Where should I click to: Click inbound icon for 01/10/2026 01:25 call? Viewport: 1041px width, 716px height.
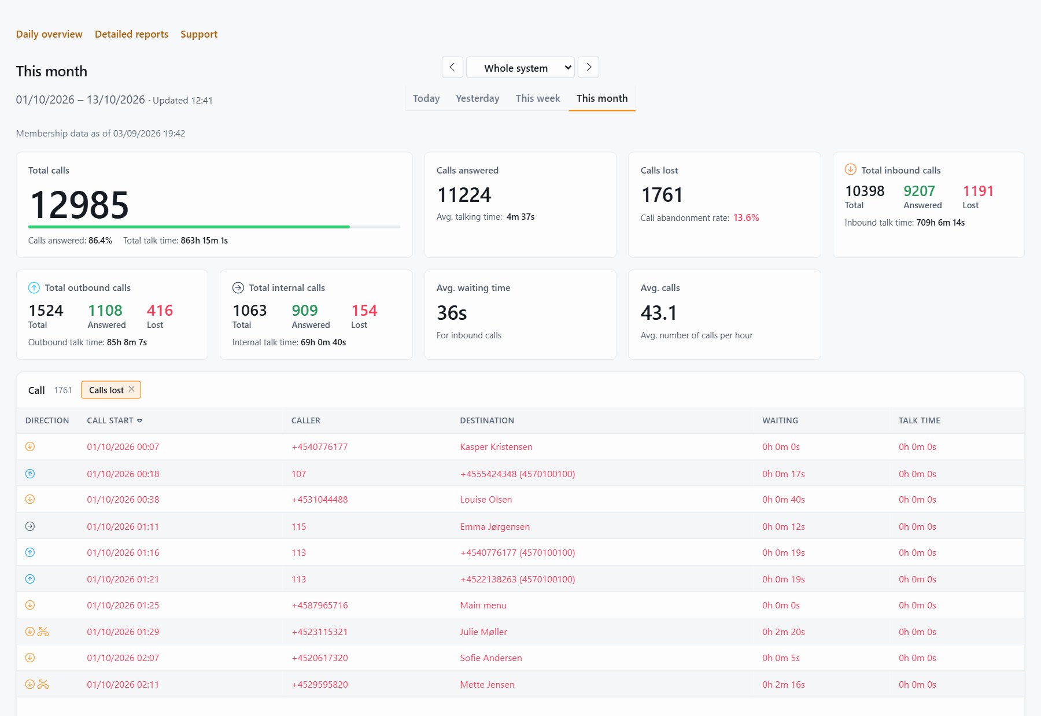click(x=30, y=605)
